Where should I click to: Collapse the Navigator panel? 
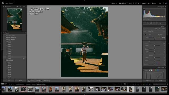point(4,7)
